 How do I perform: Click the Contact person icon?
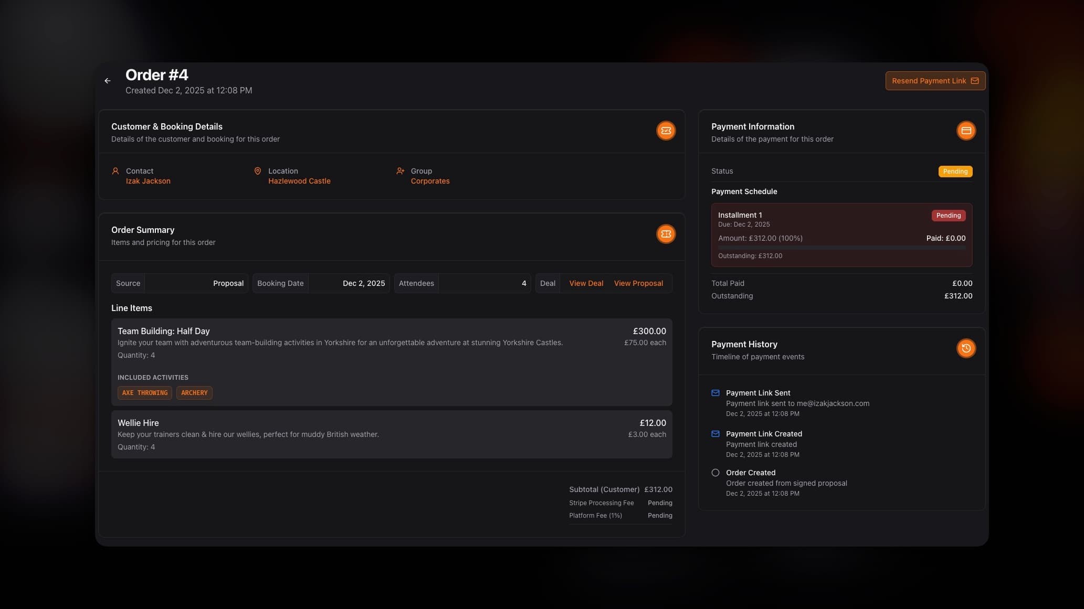pyautogui.click(x=115, y=171)
